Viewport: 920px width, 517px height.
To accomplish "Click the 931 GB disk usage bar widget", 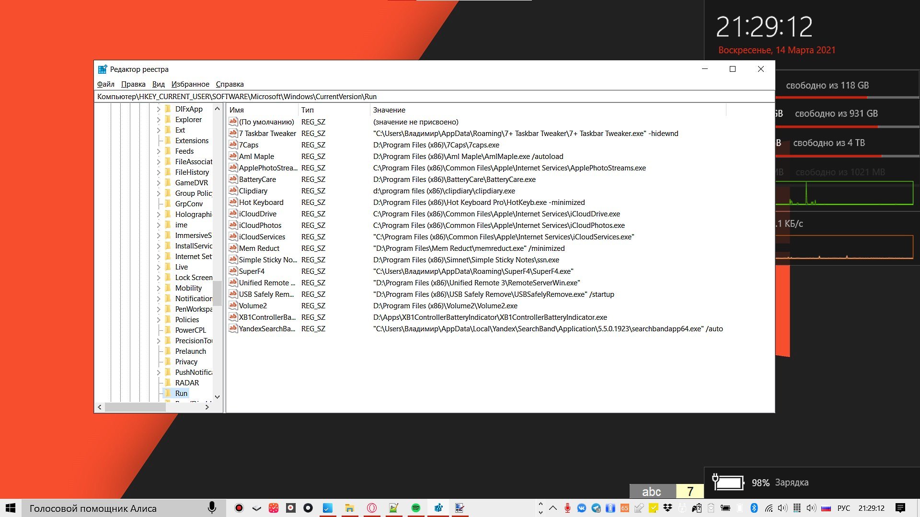I will [x=847, y=126].
